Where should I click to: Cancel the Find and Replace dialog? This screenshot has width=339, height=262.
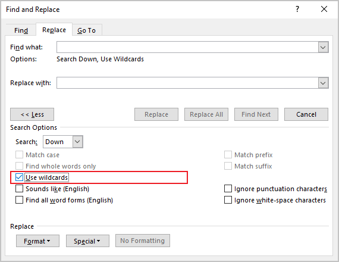coord(306,114)
